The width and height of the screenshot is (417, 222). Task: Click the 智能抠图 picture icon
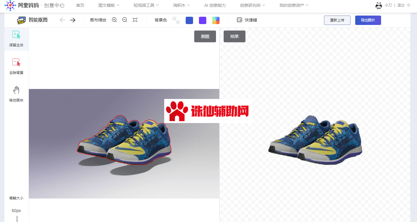(21, 20)
